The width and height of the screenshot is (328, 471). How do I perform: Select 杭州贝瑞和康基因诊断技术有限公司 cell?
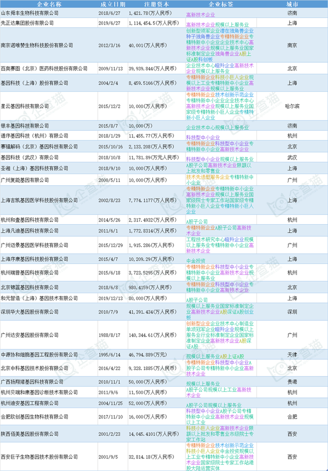click(x=39, y=392)
